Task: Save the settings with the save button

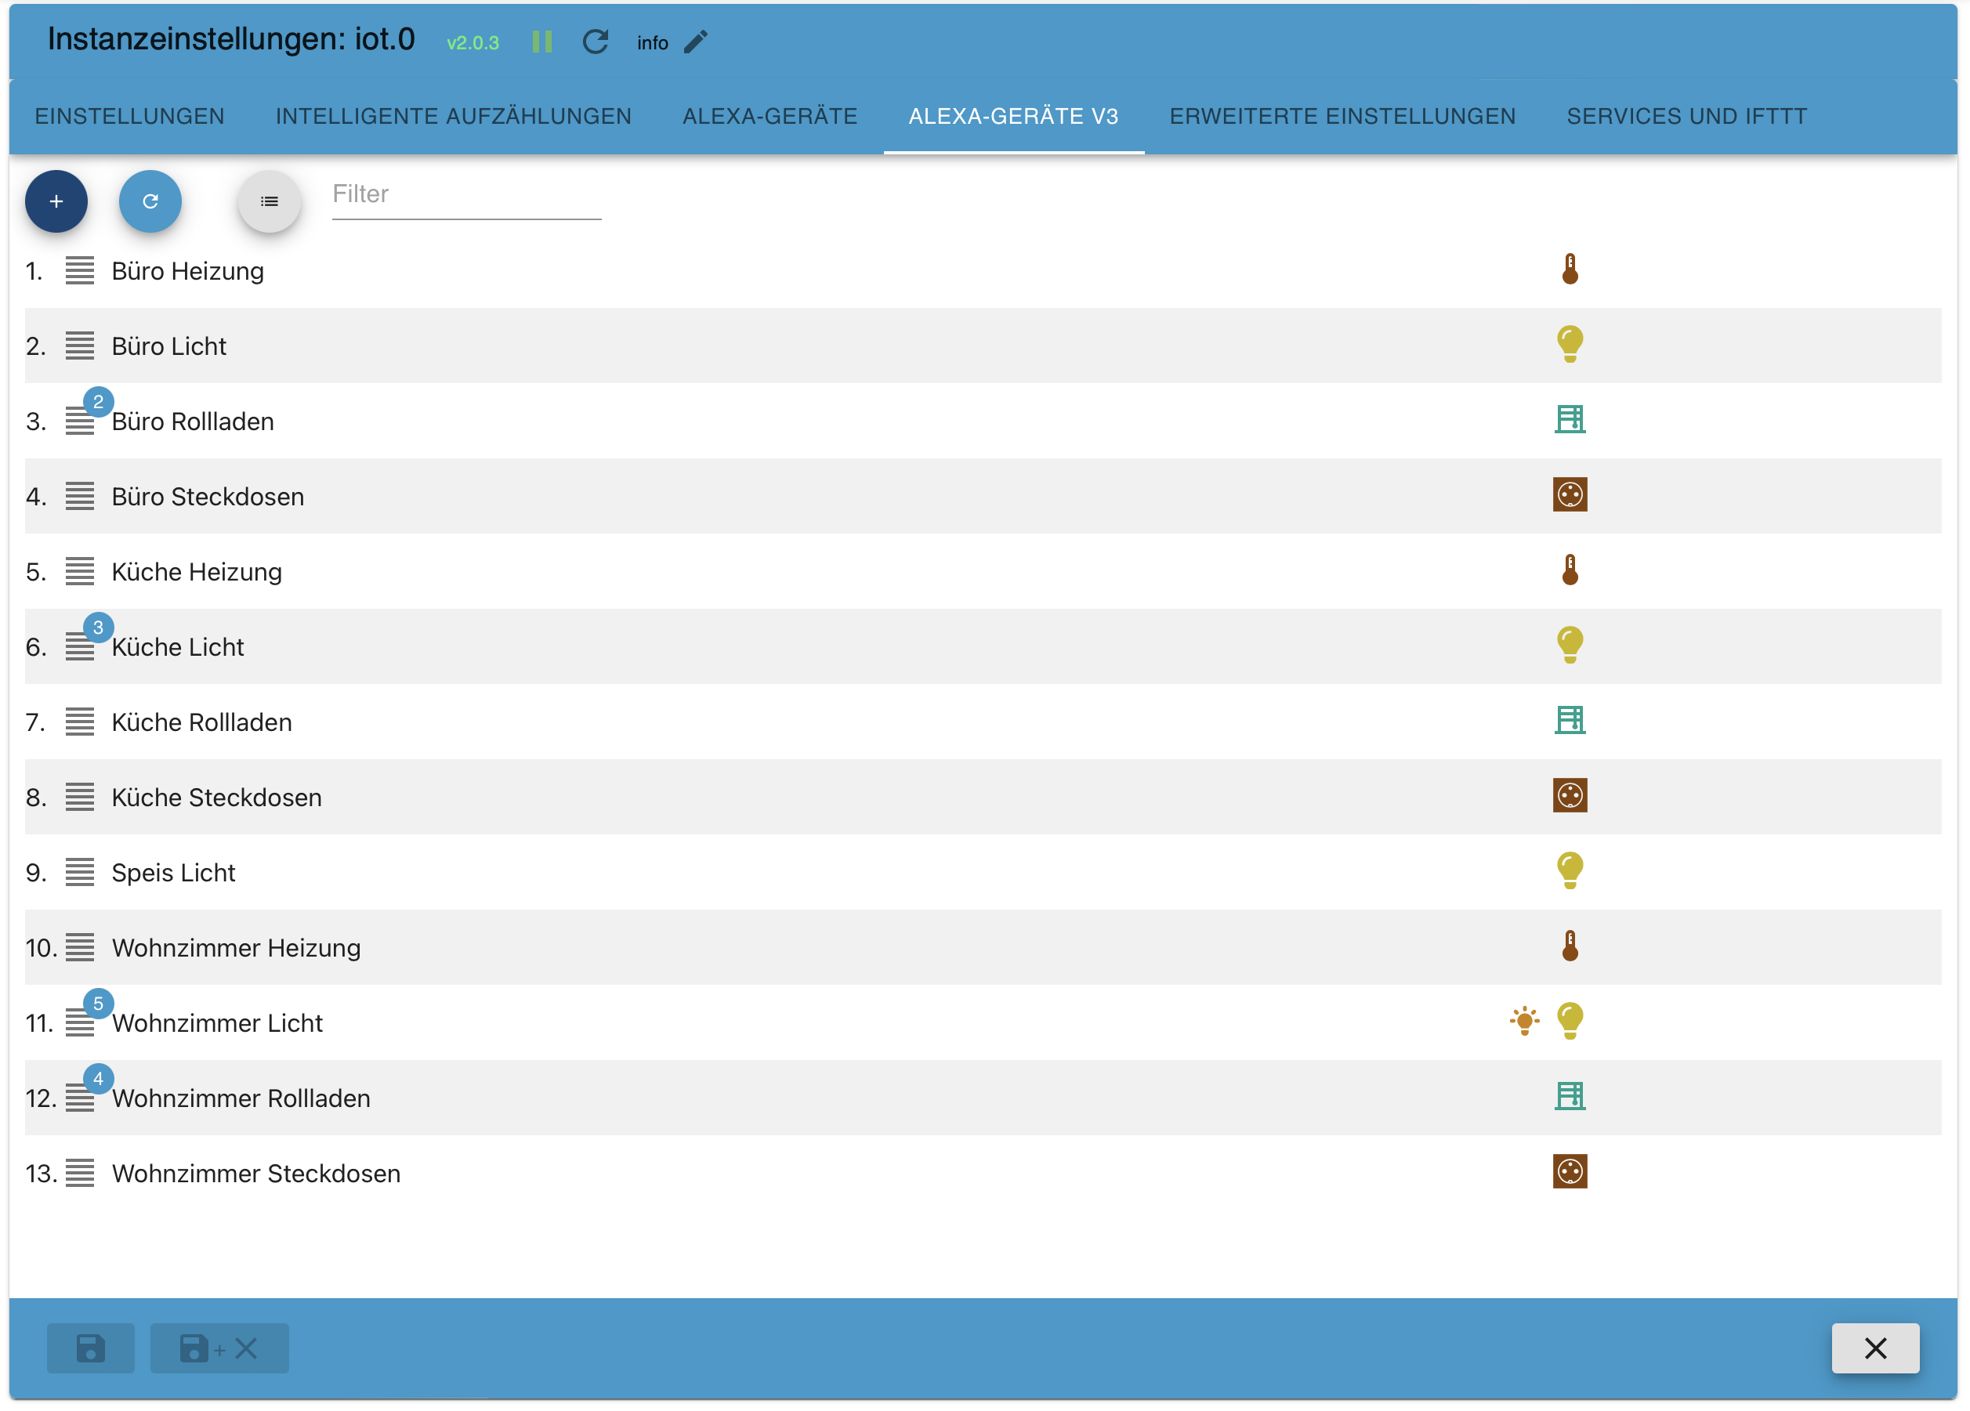Action: 89,1348
